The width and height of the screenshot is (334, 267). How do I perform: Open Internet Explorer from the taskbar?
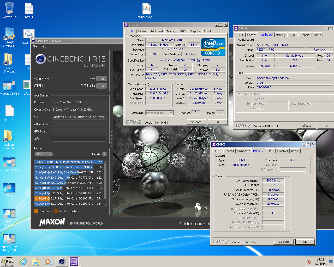tap(23, 262)
